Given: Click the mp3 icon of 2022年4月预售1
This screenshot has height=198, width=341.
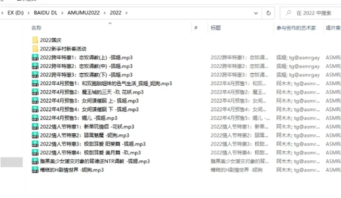Looking at the screenshot, I should coord(35,83).
